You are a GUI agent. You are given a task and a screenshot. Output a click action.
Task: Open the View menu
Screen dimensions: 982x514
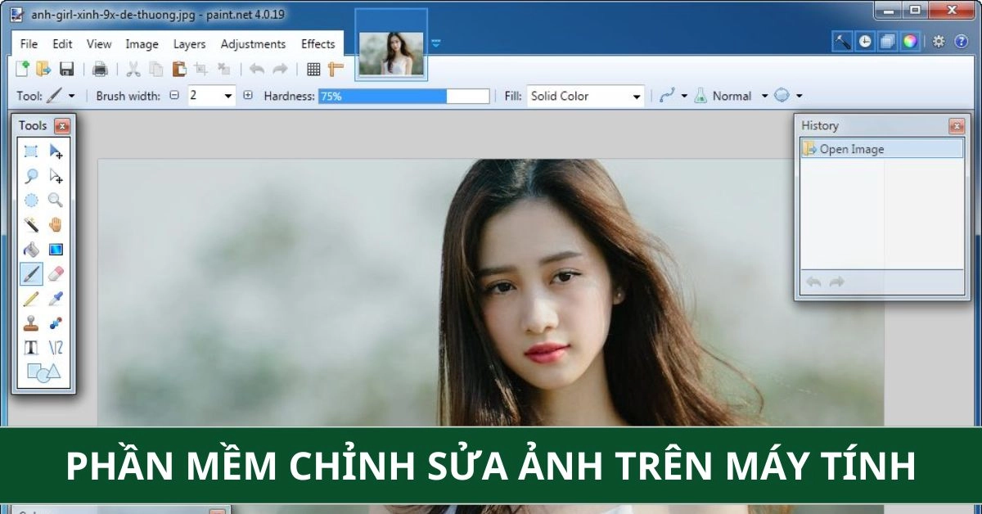[99, 44]
